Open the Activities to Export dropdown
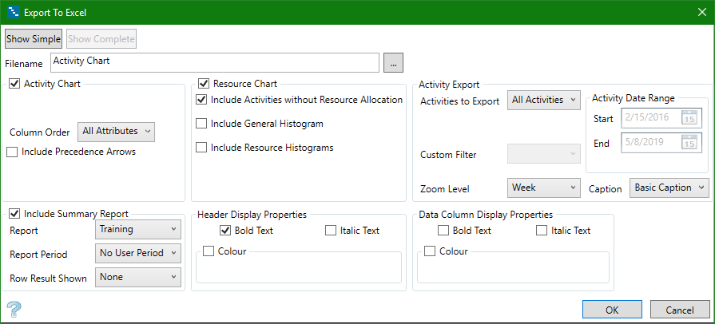Viewport: 715px width, 324px height. click(x=543, y=101)
